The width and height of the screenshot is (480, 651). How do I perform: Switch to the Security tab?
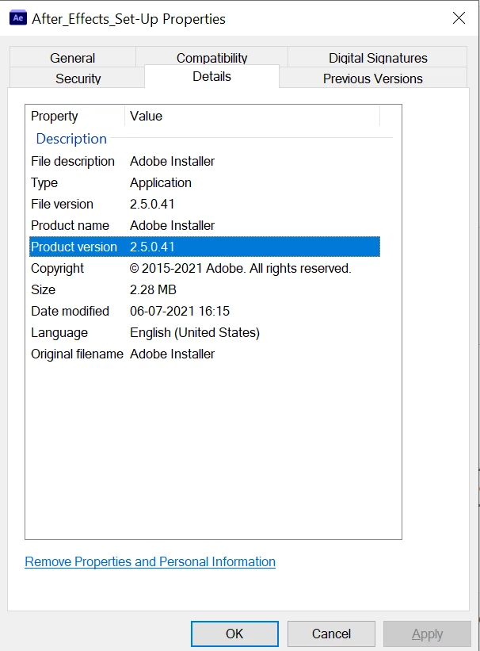coord(78,78)
